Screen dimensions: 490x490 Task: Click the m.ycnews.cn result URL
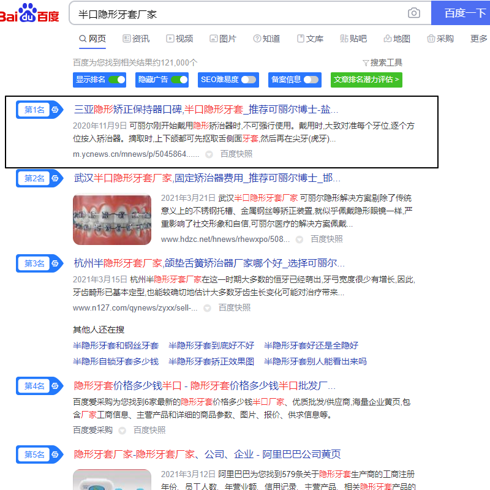(x=136, y=154)
